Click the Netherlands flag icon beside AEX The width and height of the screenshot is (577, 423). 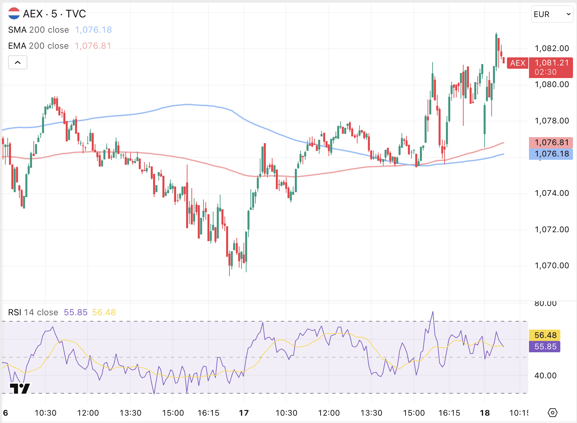(x=14, y=14)
